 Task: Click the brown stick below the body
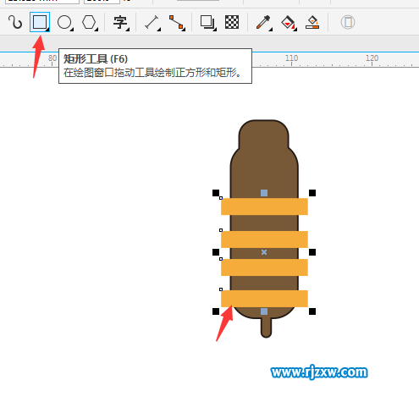click(x=266, y=328)
